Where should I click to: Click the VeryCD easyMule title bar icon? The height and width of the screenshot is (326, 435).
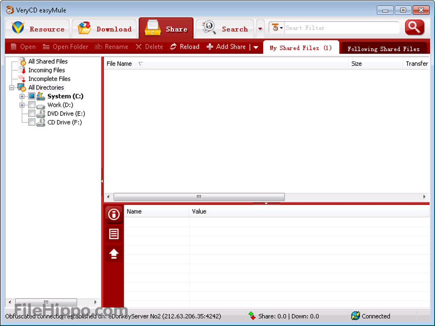click(10, 10)
